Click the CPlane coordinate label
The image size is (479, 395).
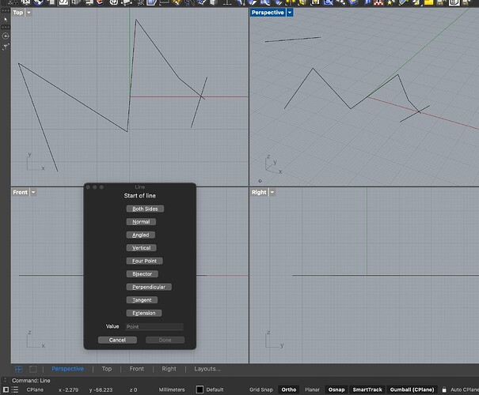pyautogui.click(x=35, y=389)
